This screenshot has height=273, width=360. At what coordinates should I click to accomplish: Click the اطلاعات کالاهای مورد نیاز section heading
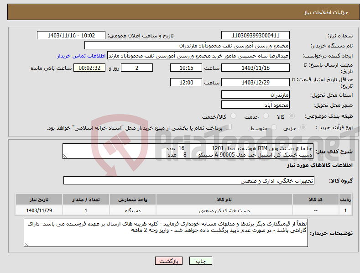point(319,165)
